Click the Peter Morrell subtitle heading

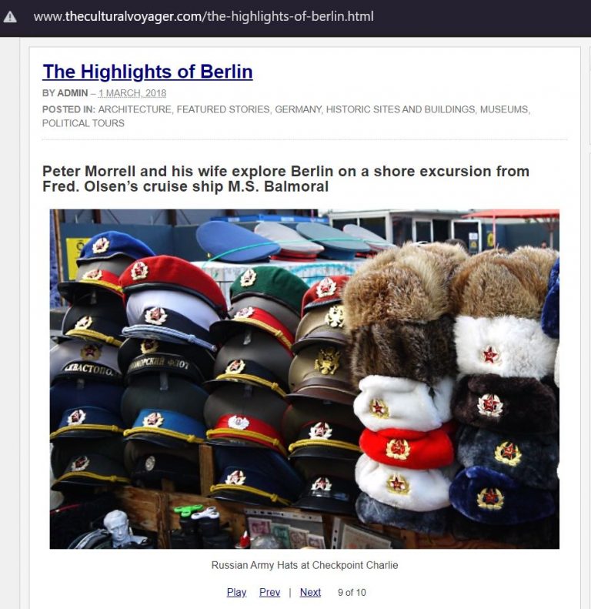point(285,179)
